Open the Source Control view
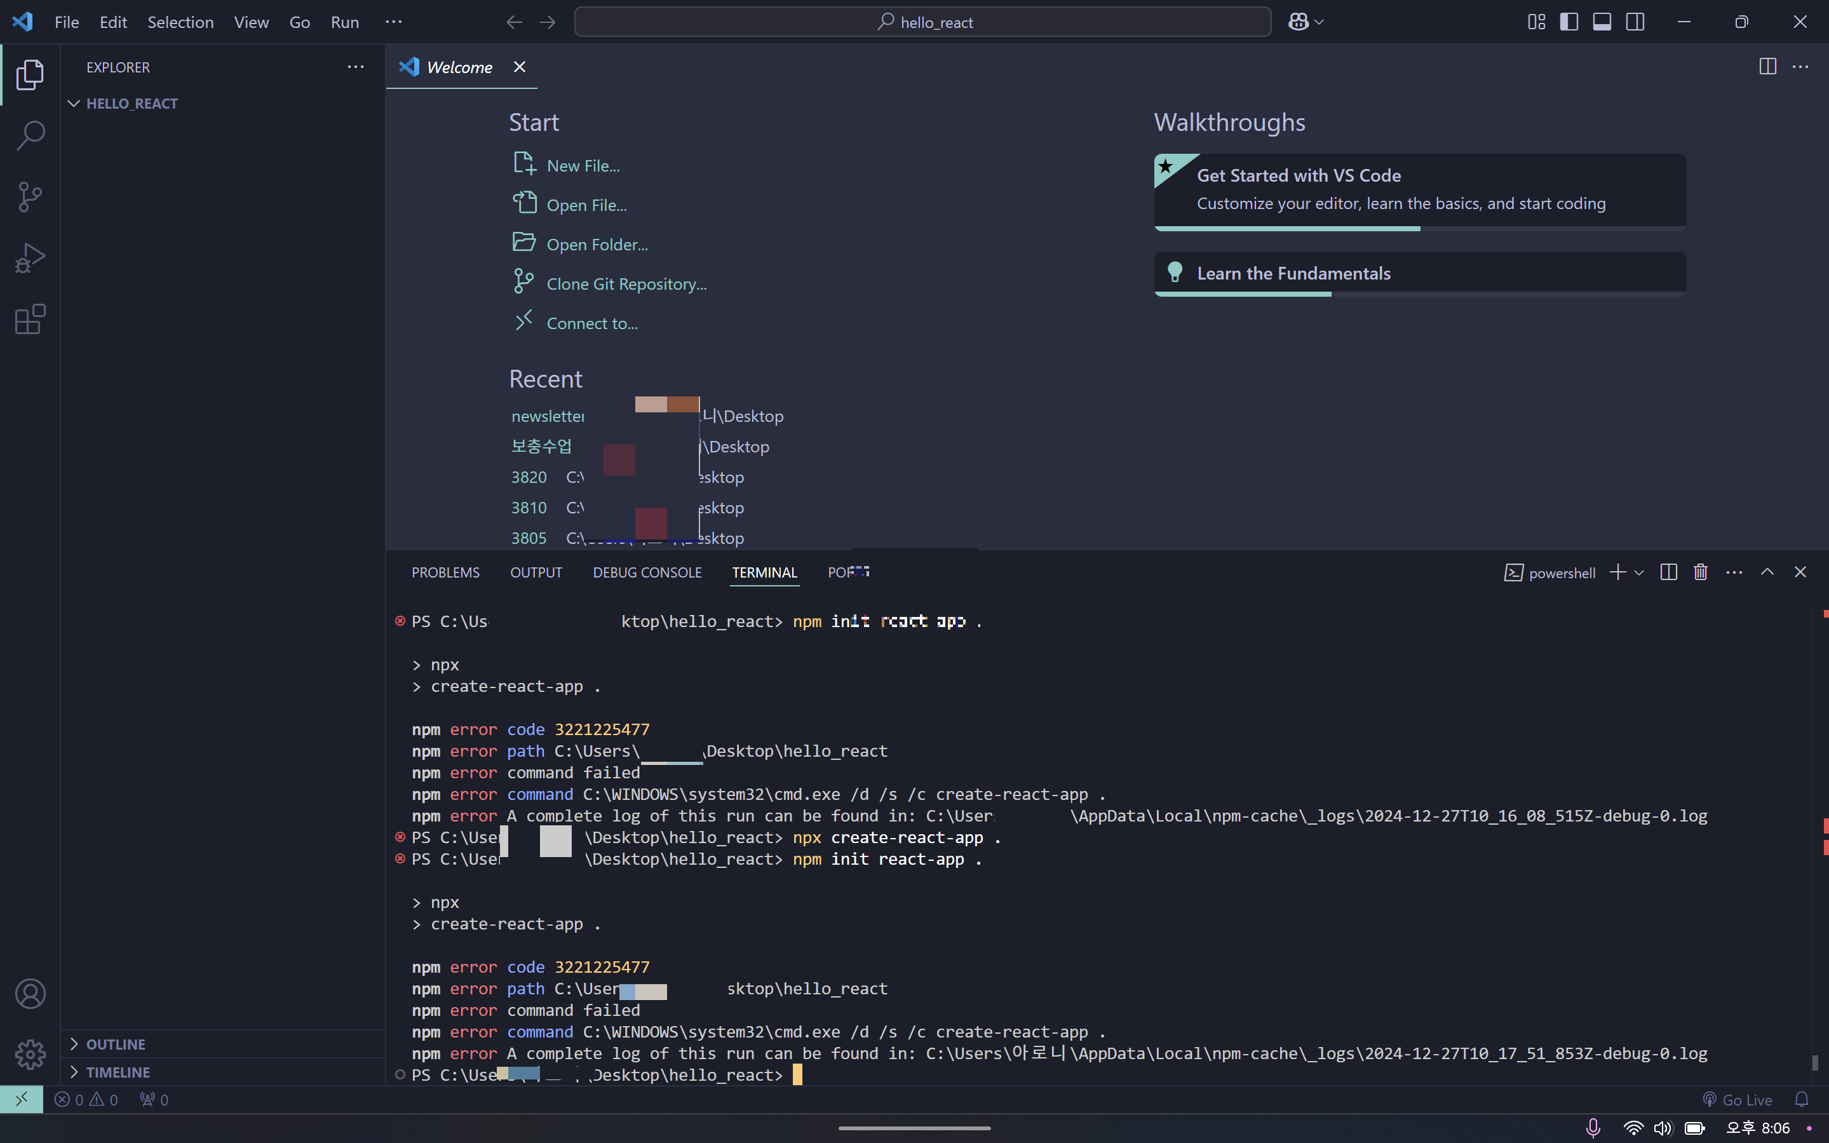 pyautogui.click(x=30, y=196)
